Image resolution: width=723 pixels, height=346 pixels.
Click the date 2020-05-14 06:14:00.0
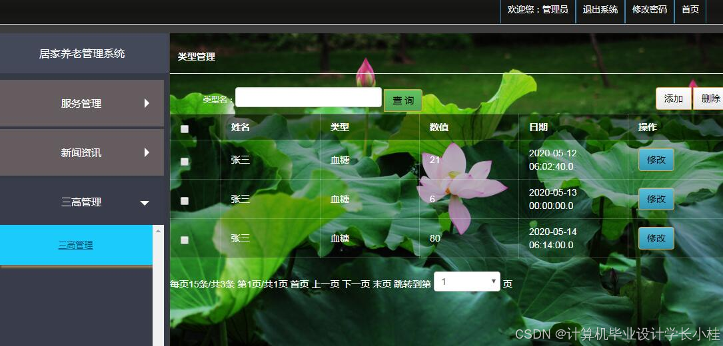553,238
